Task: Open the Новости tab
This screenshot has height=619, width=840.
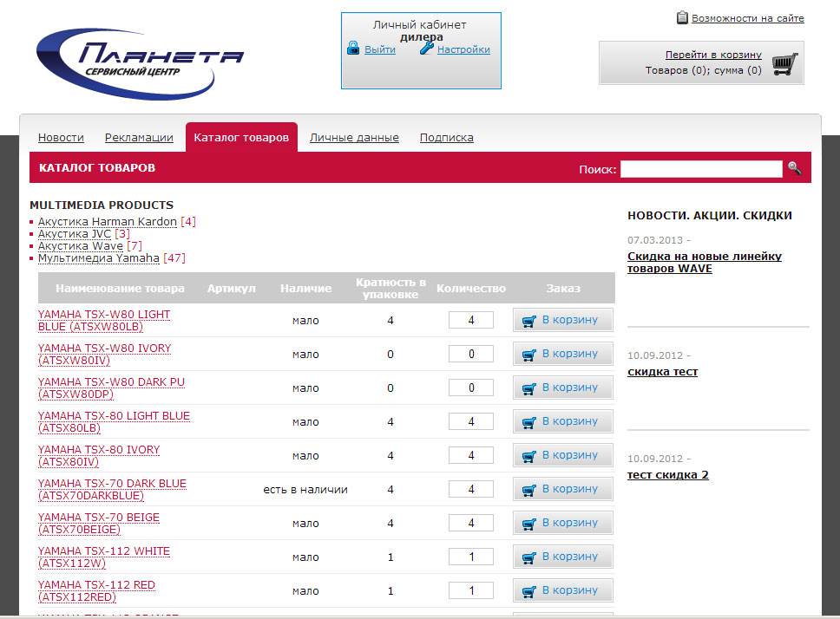Action: coord(61,138)
